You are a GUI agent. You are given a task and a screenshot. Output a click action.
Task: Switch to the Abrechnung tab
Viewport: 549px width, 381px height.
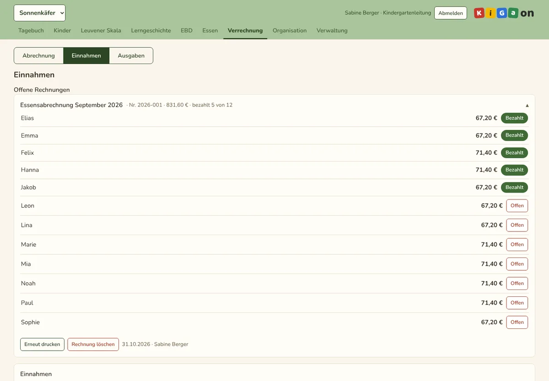tap(39, 56)
